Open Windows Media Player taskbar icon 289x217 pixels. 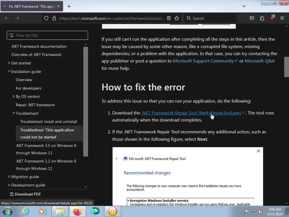42,211
